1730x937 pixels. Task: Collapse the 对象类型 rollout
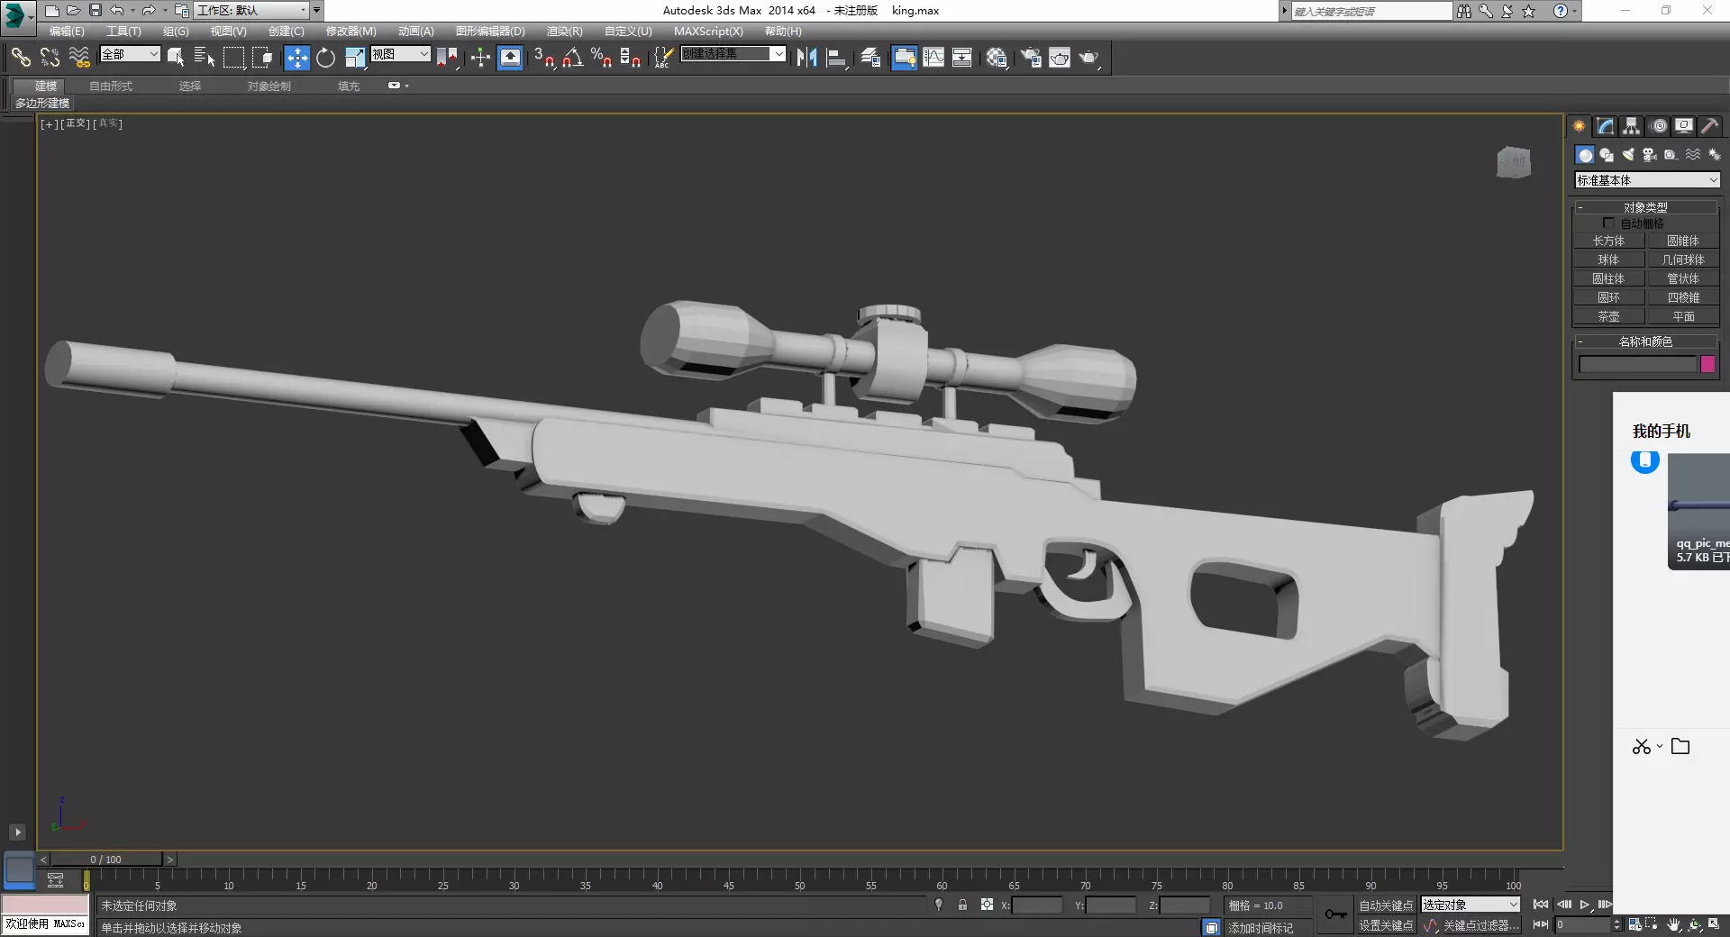(1645, 207)
